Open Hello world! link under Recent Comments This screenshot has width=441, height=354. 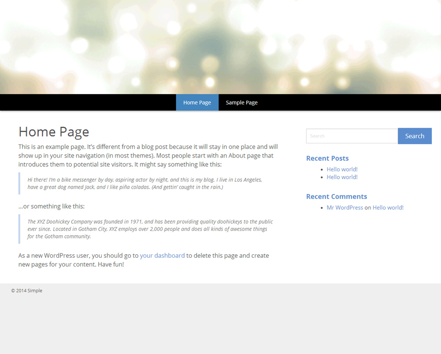[x=388, y=207]
